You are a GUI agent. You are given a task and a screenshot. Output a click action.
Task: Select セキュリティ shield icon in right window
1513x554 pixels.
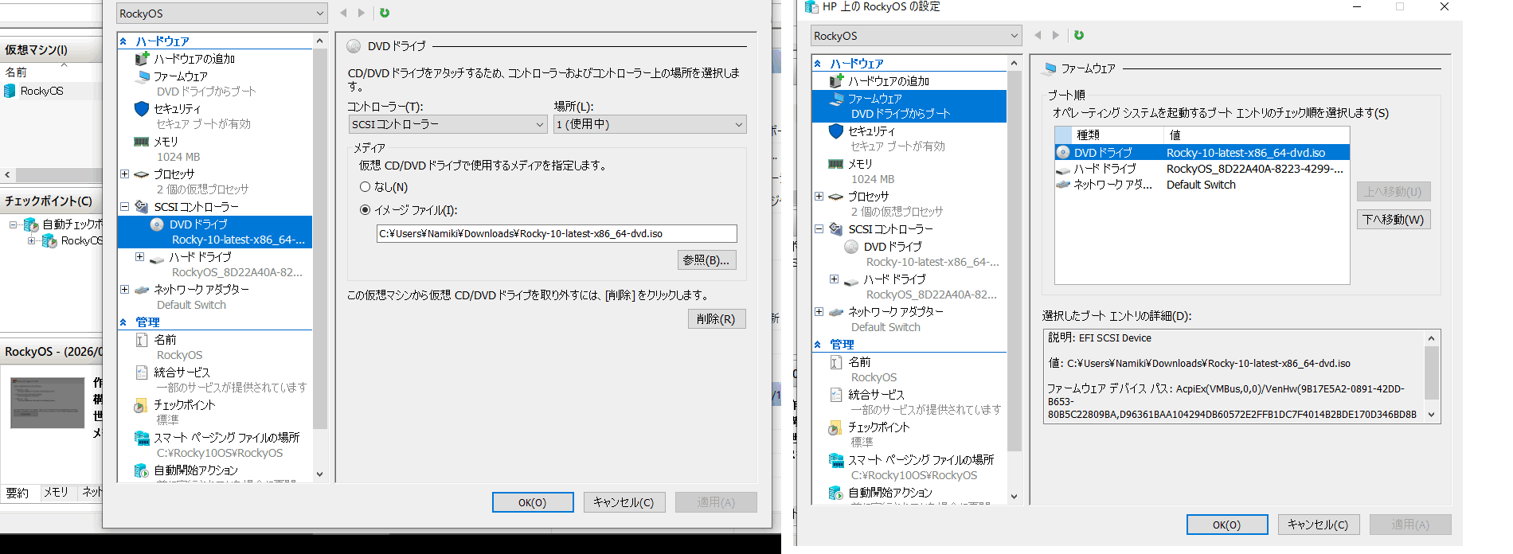pyautogui.click(x=836, y=131)
